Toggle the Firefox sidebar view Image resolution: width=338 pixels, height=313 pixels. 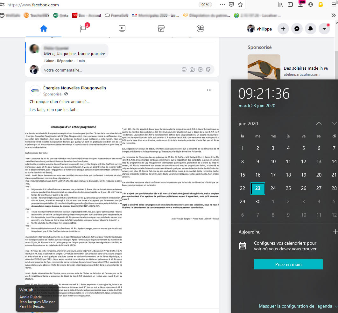pyautogui.click(x=290, y=4)
